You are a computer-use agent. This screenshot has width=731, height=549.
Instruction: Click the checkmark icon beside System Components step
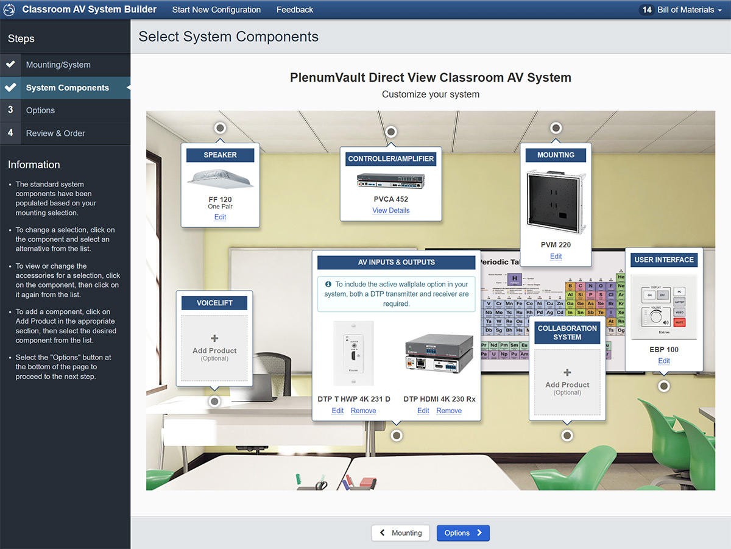[10, 87]
